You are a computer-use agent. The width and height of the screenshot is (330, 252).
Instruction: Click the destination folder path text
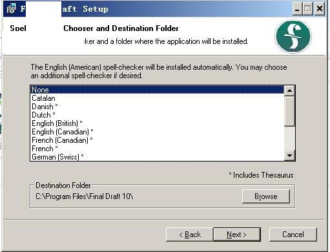pos(85,196)
